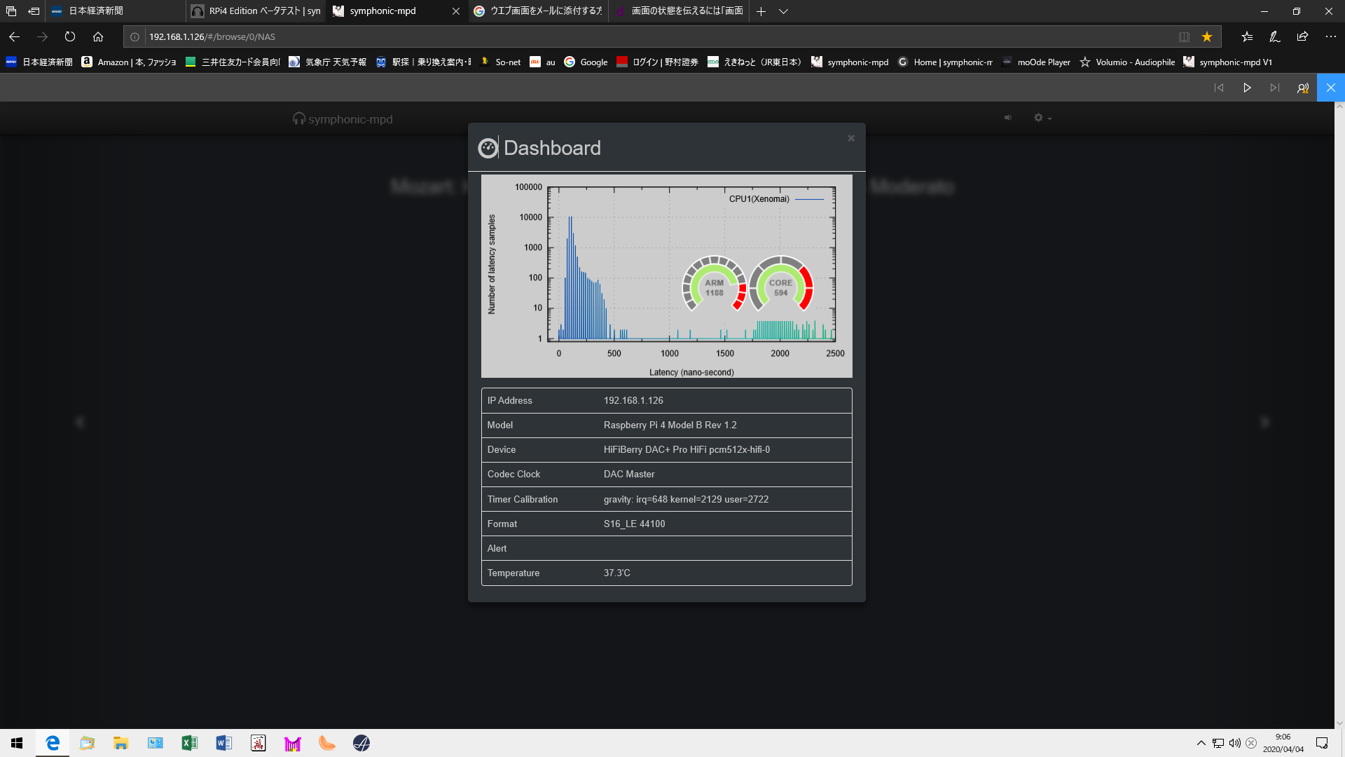Set tabs aside icon

tap(33, 11)
